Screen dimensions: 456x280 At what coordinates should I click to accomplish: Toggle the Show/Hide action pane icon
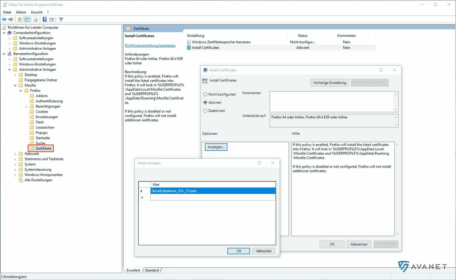click(x=52, y=20)
